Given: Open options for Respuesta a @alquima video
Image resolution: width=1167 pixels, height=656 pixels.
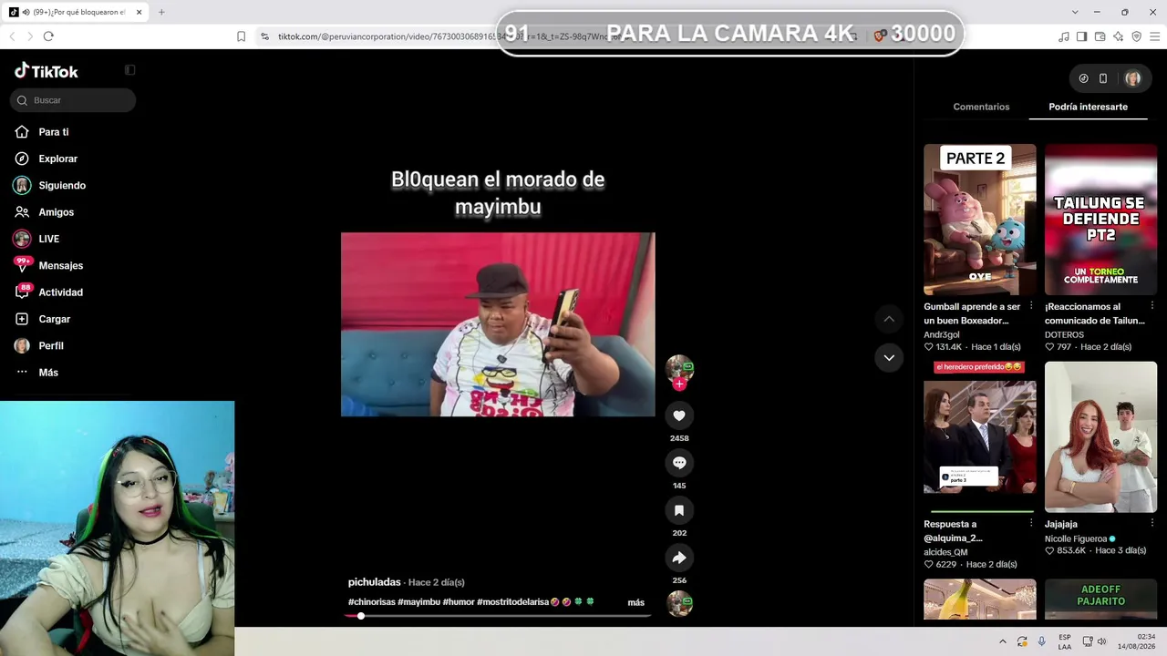Looking at the screenshot, I should click(1031, 524).
